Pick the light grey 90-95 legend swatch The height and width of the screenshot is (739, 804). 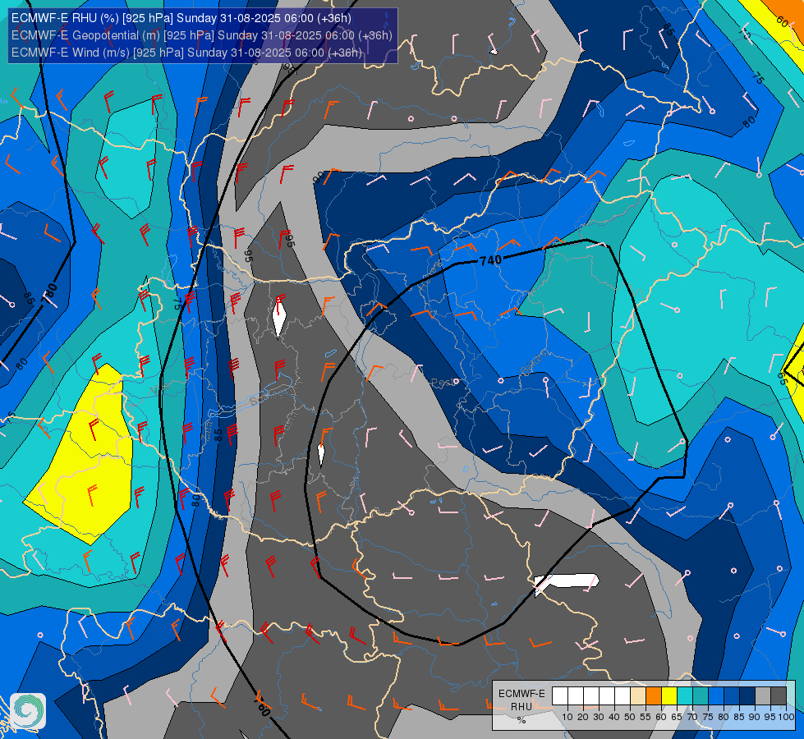(762, 695)
